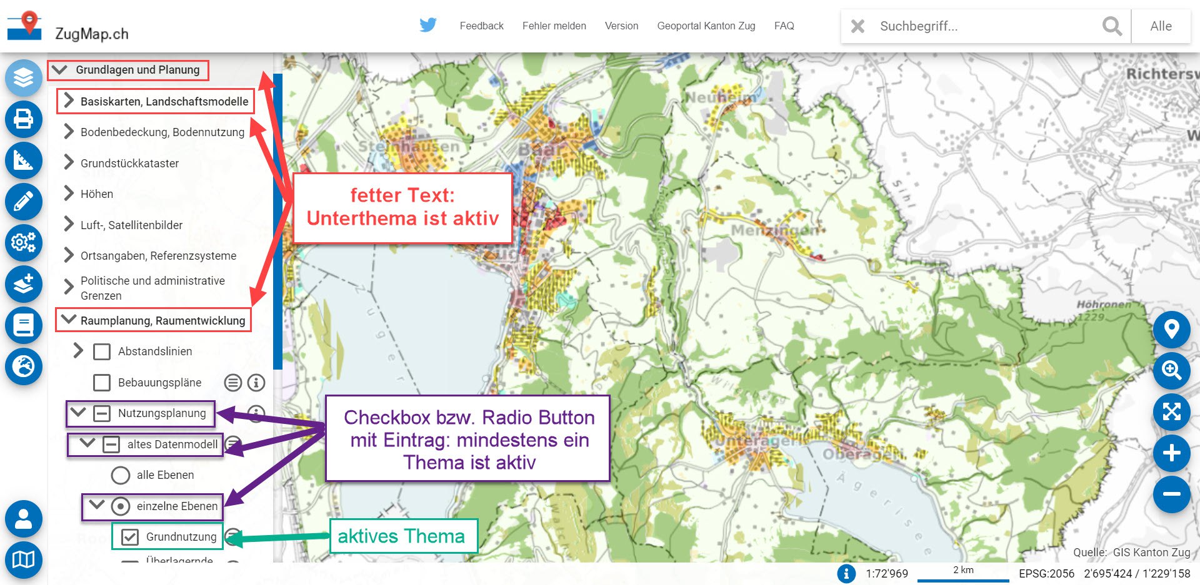Click the Geoportal Kanton Zug link
Screen dimensions: 1200x585
pyautogui.click(x=706, y=26)
